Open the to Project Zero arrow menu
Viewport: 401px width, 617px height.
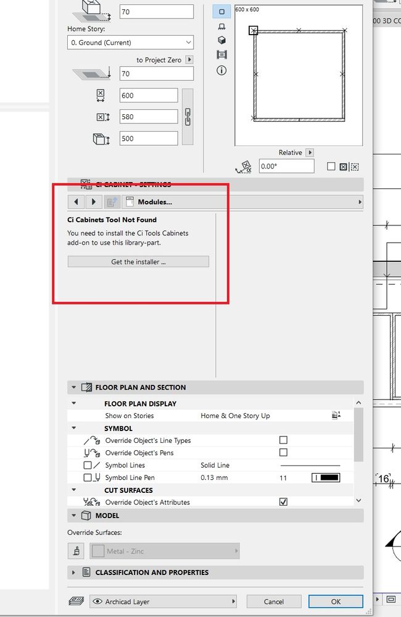click(189, 59)
